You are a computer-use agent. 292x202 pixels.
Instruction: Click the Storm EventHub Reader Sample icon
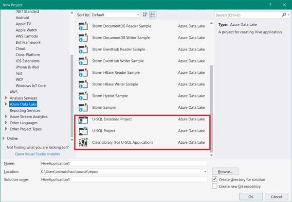(83, 49)
